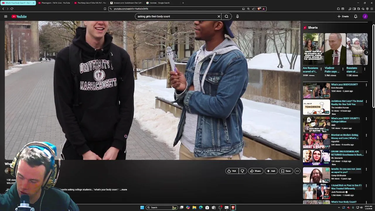Reload the page in browser toolbar

(x=12, y=9)
